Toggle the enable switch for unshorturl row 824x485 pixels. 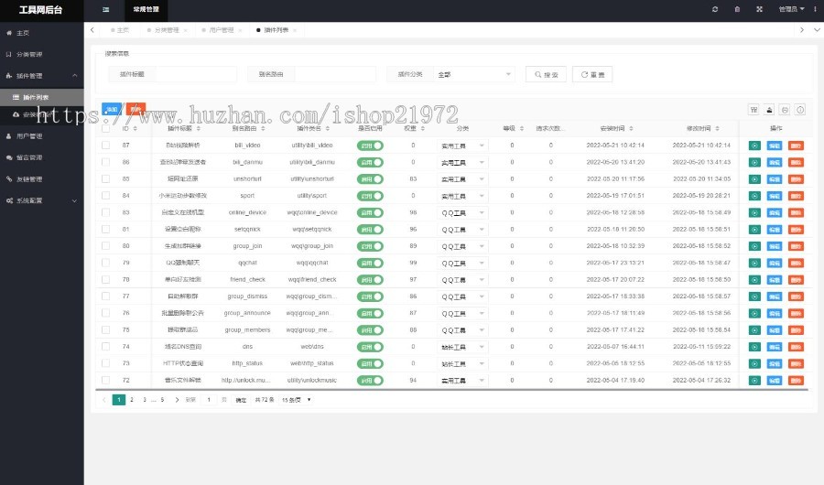tap(370, 179)
